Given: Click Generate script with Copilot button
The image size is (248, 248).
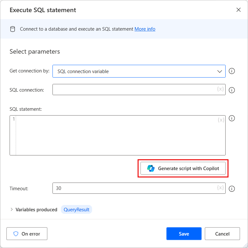Looking at the screenshot, I should click(183, 168).
